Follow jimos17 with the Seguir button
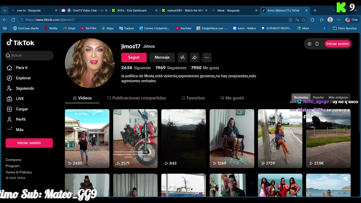The width and height of the screenshot is (361, 203). point(134,57)
